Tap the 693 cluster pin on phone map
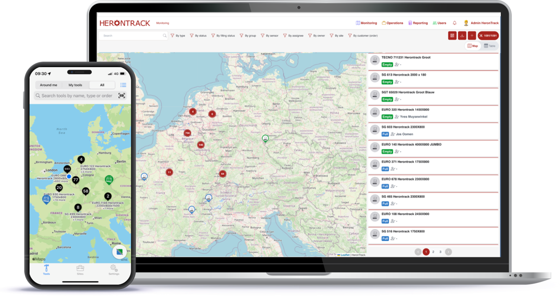The width and height of the screenshot is (560, 296). click(x=67, y=169)
